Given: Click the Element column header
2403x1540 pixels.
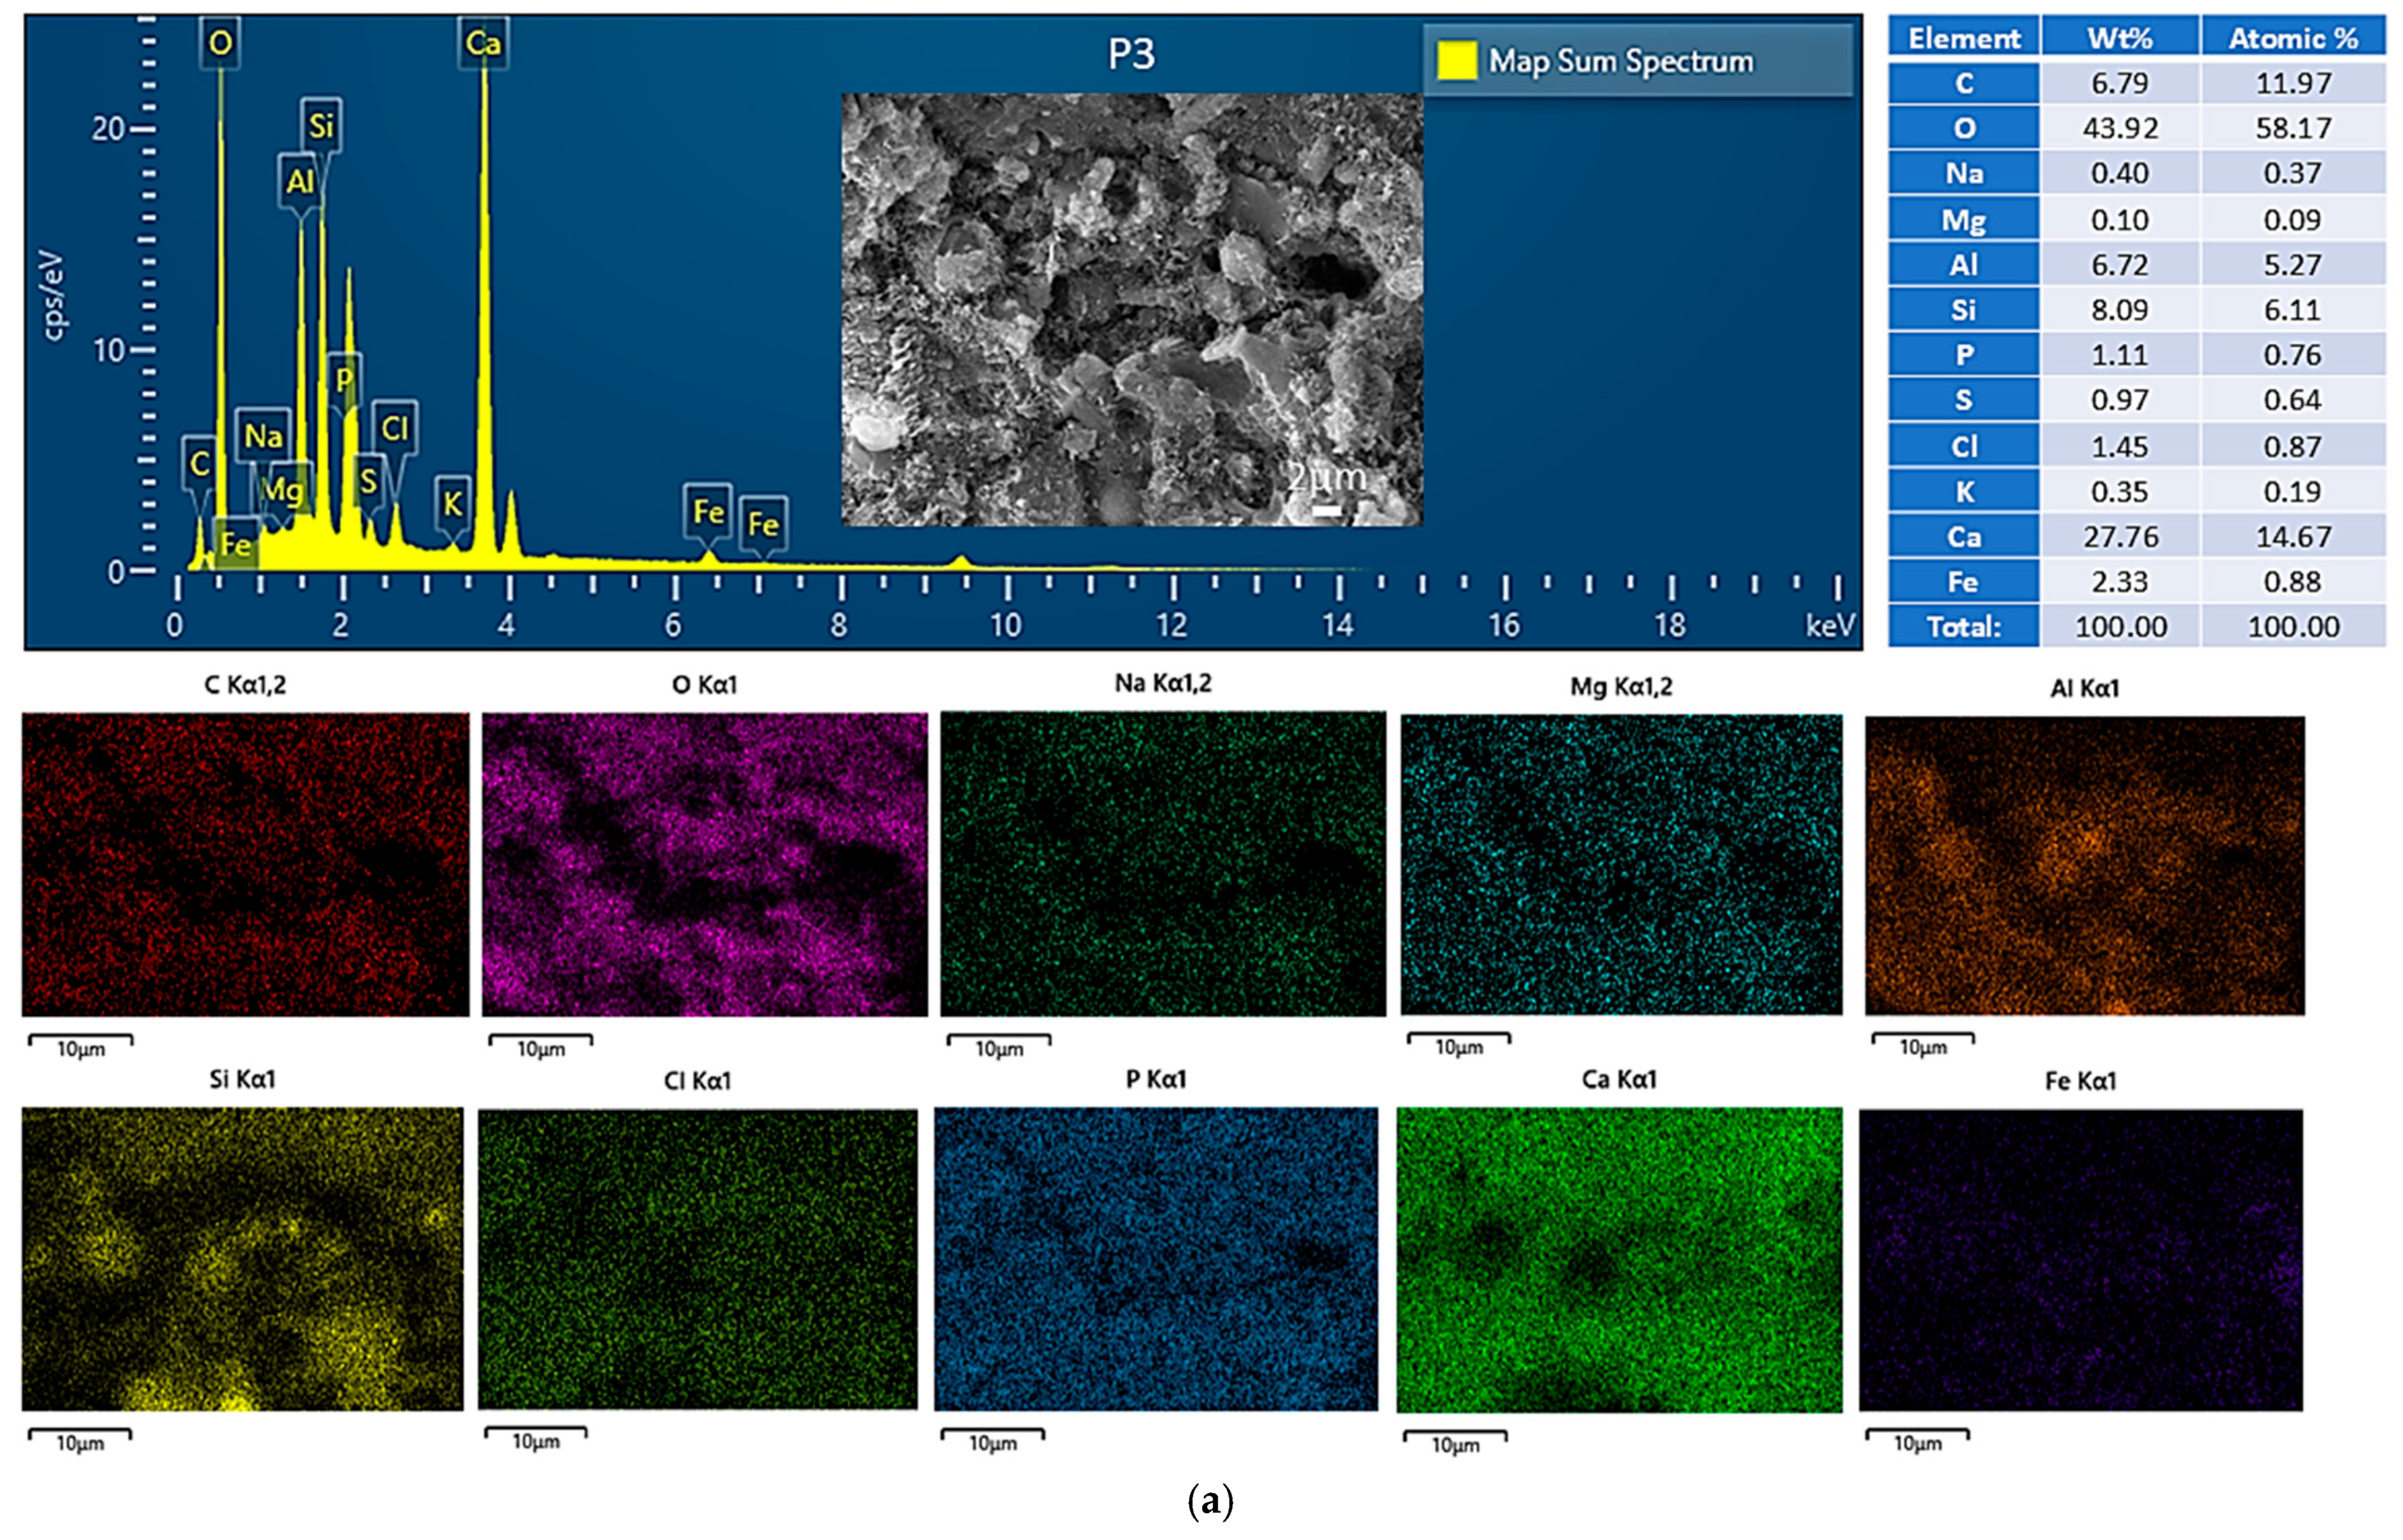Looking at the screenshot, I should pos(1963,38).
